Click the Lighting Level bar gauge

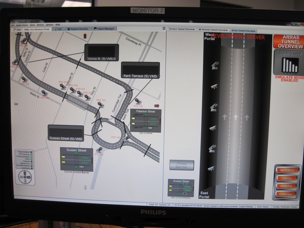(290, 65)
